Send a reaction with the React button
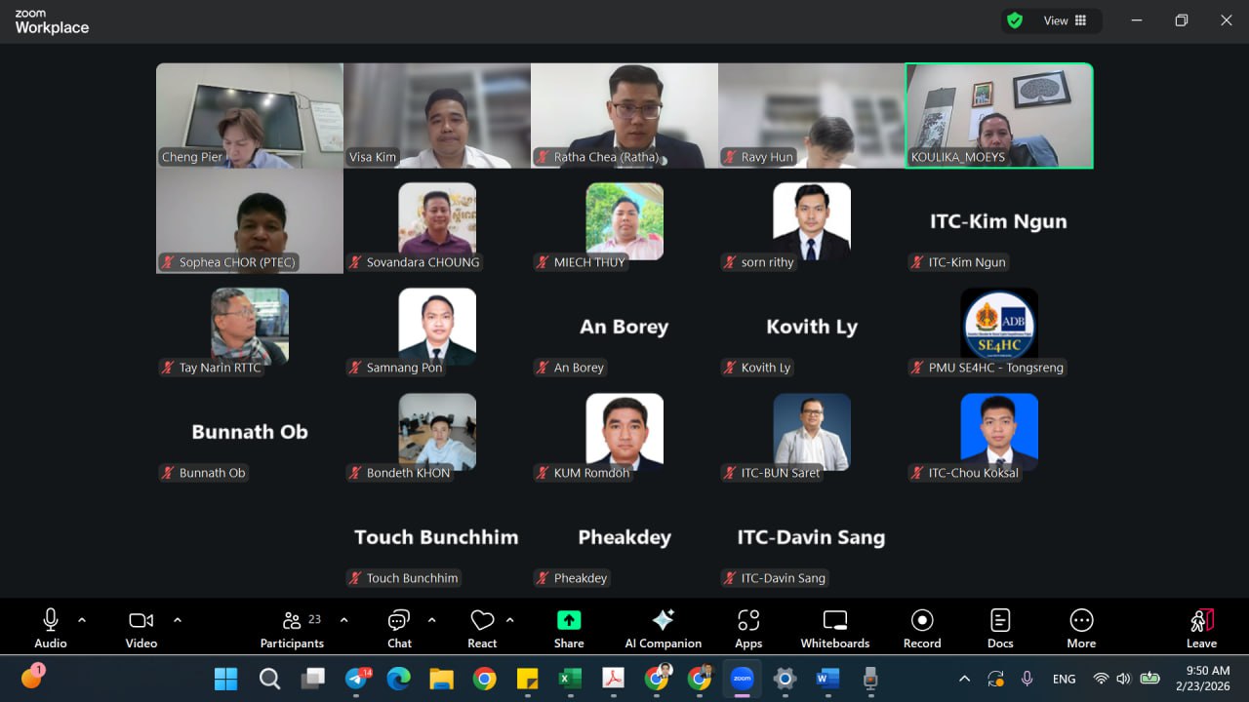The width and height of the screenshot is (1249, 702). [x=482, y=627]
